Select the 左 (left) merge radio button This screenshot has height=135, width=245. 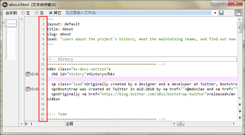point(23,13)
